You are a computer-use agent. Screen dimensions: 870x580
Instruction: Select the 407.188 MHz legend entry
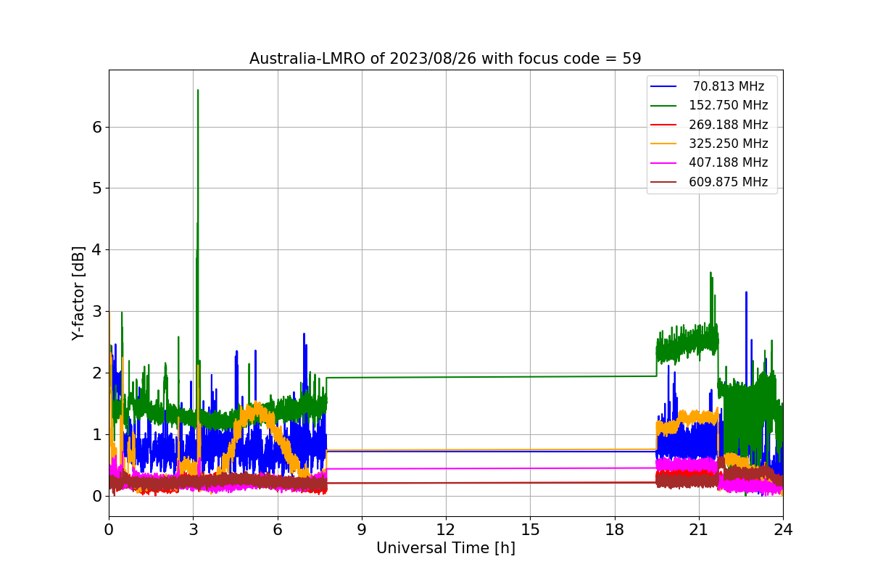tap(713, 162)
